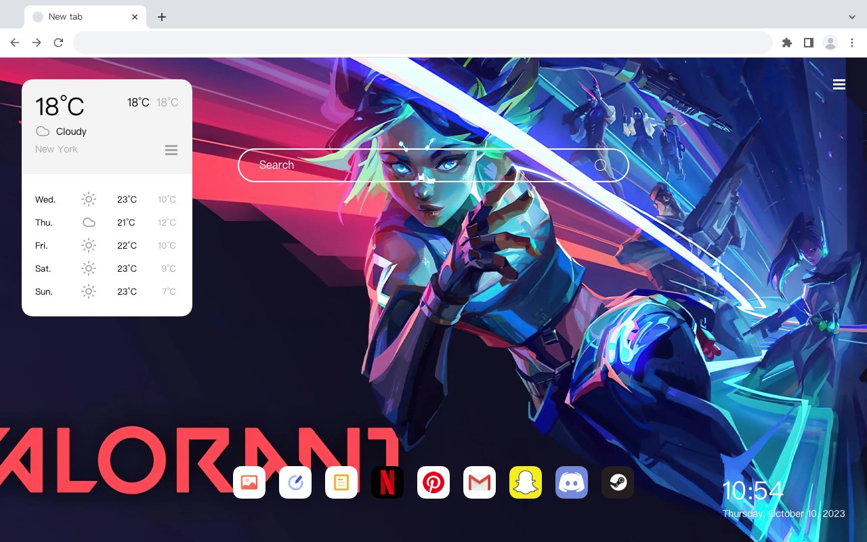The image size is (867, 542).
Task: Close the New tab tab
Action: pyautogui.click(x=135, y=17)
